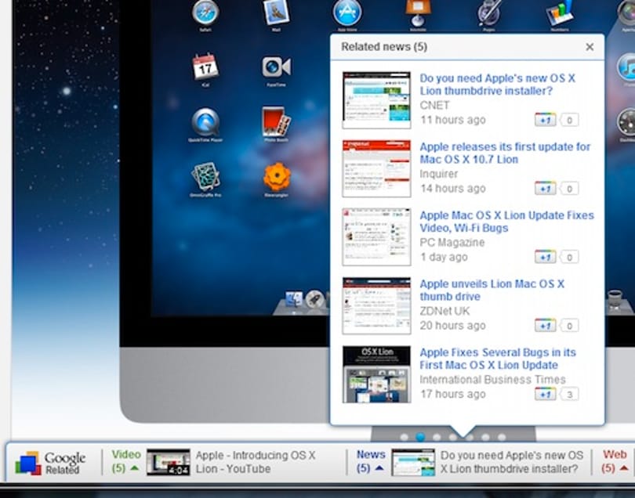
Task: Open the orange gear app icon
Action: [x=277, y=176]
